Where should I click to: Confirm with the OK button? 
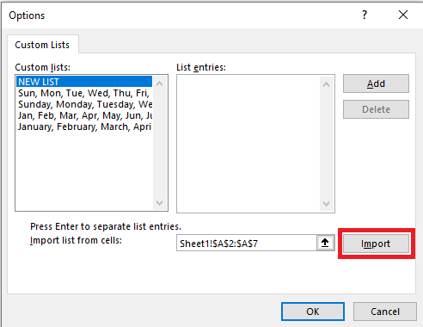pos(313,312)
